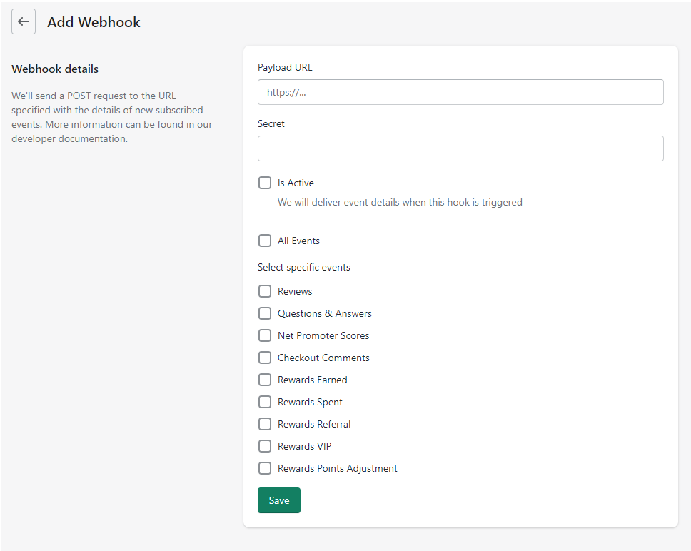Click the Secret field label
This screenshot has width=691, height=551.
coord(271,123)
